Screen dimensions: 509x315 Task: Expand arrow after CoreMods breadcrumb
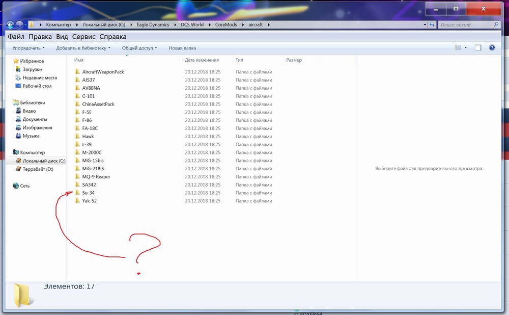(243, 24)
